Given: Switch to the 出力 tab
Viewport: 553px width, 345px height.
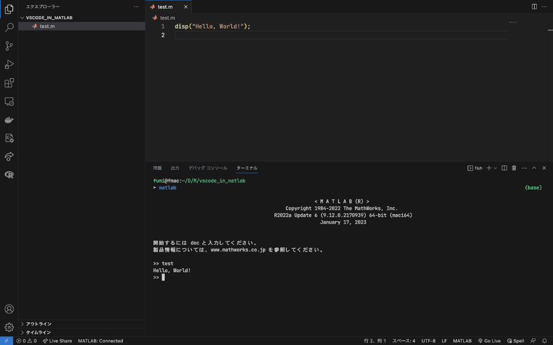Looking at the screenshot, I should [x=175, y=168].
